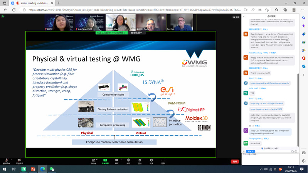
Task: Click the chat panel vertical scrollbar
Action: (x=298, y=110)
